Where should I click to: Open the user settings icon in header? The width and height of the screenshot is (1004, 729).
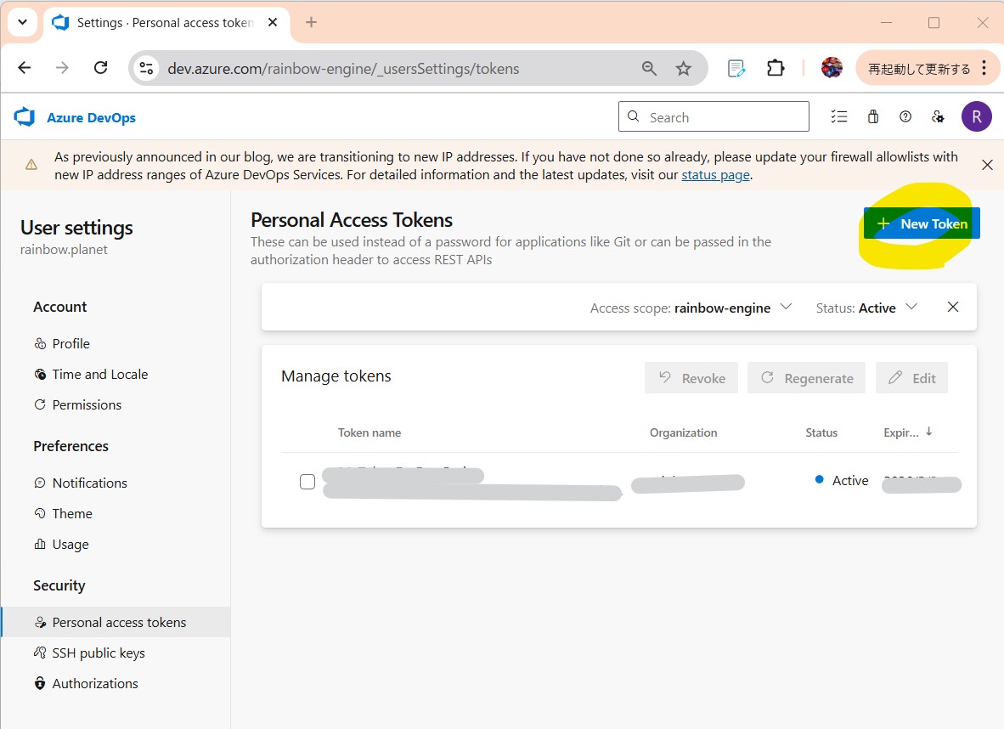coord(938,116)
